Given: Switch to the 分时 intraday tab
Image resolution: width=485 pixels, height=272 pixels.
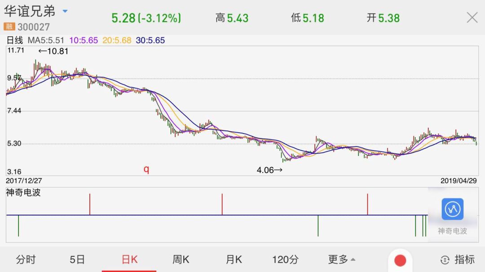Looking at the screenshot, I should [26, 259].
